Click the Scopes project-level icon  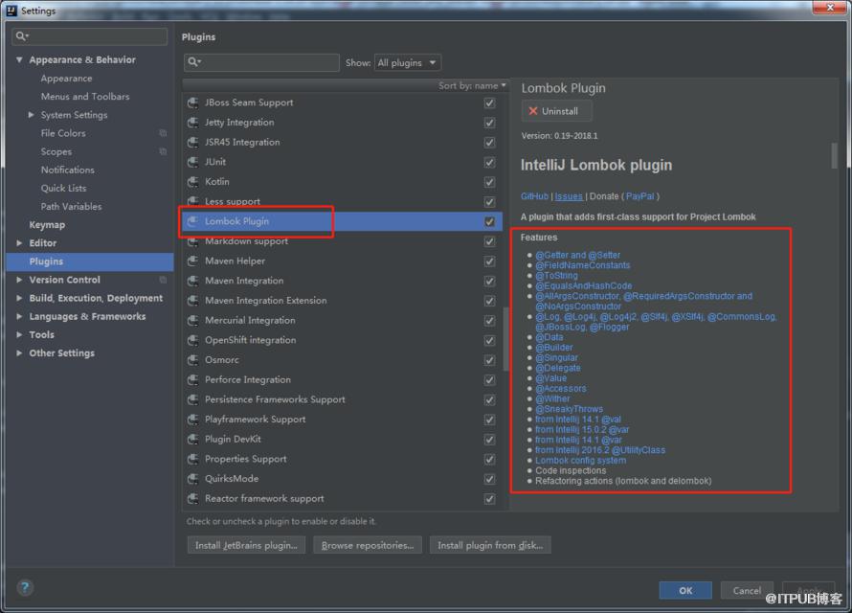(x=163, y=151)
